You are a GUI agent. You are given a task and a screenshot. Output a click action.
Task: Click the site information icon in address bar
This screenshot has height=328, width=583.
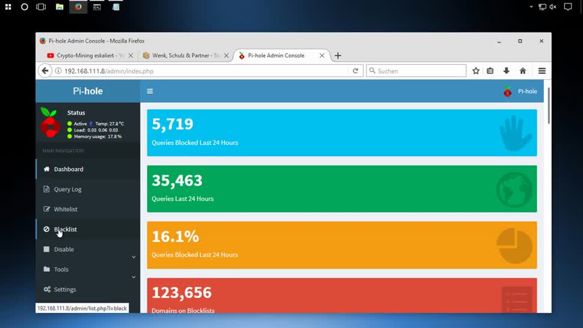(x=58, y=71)
